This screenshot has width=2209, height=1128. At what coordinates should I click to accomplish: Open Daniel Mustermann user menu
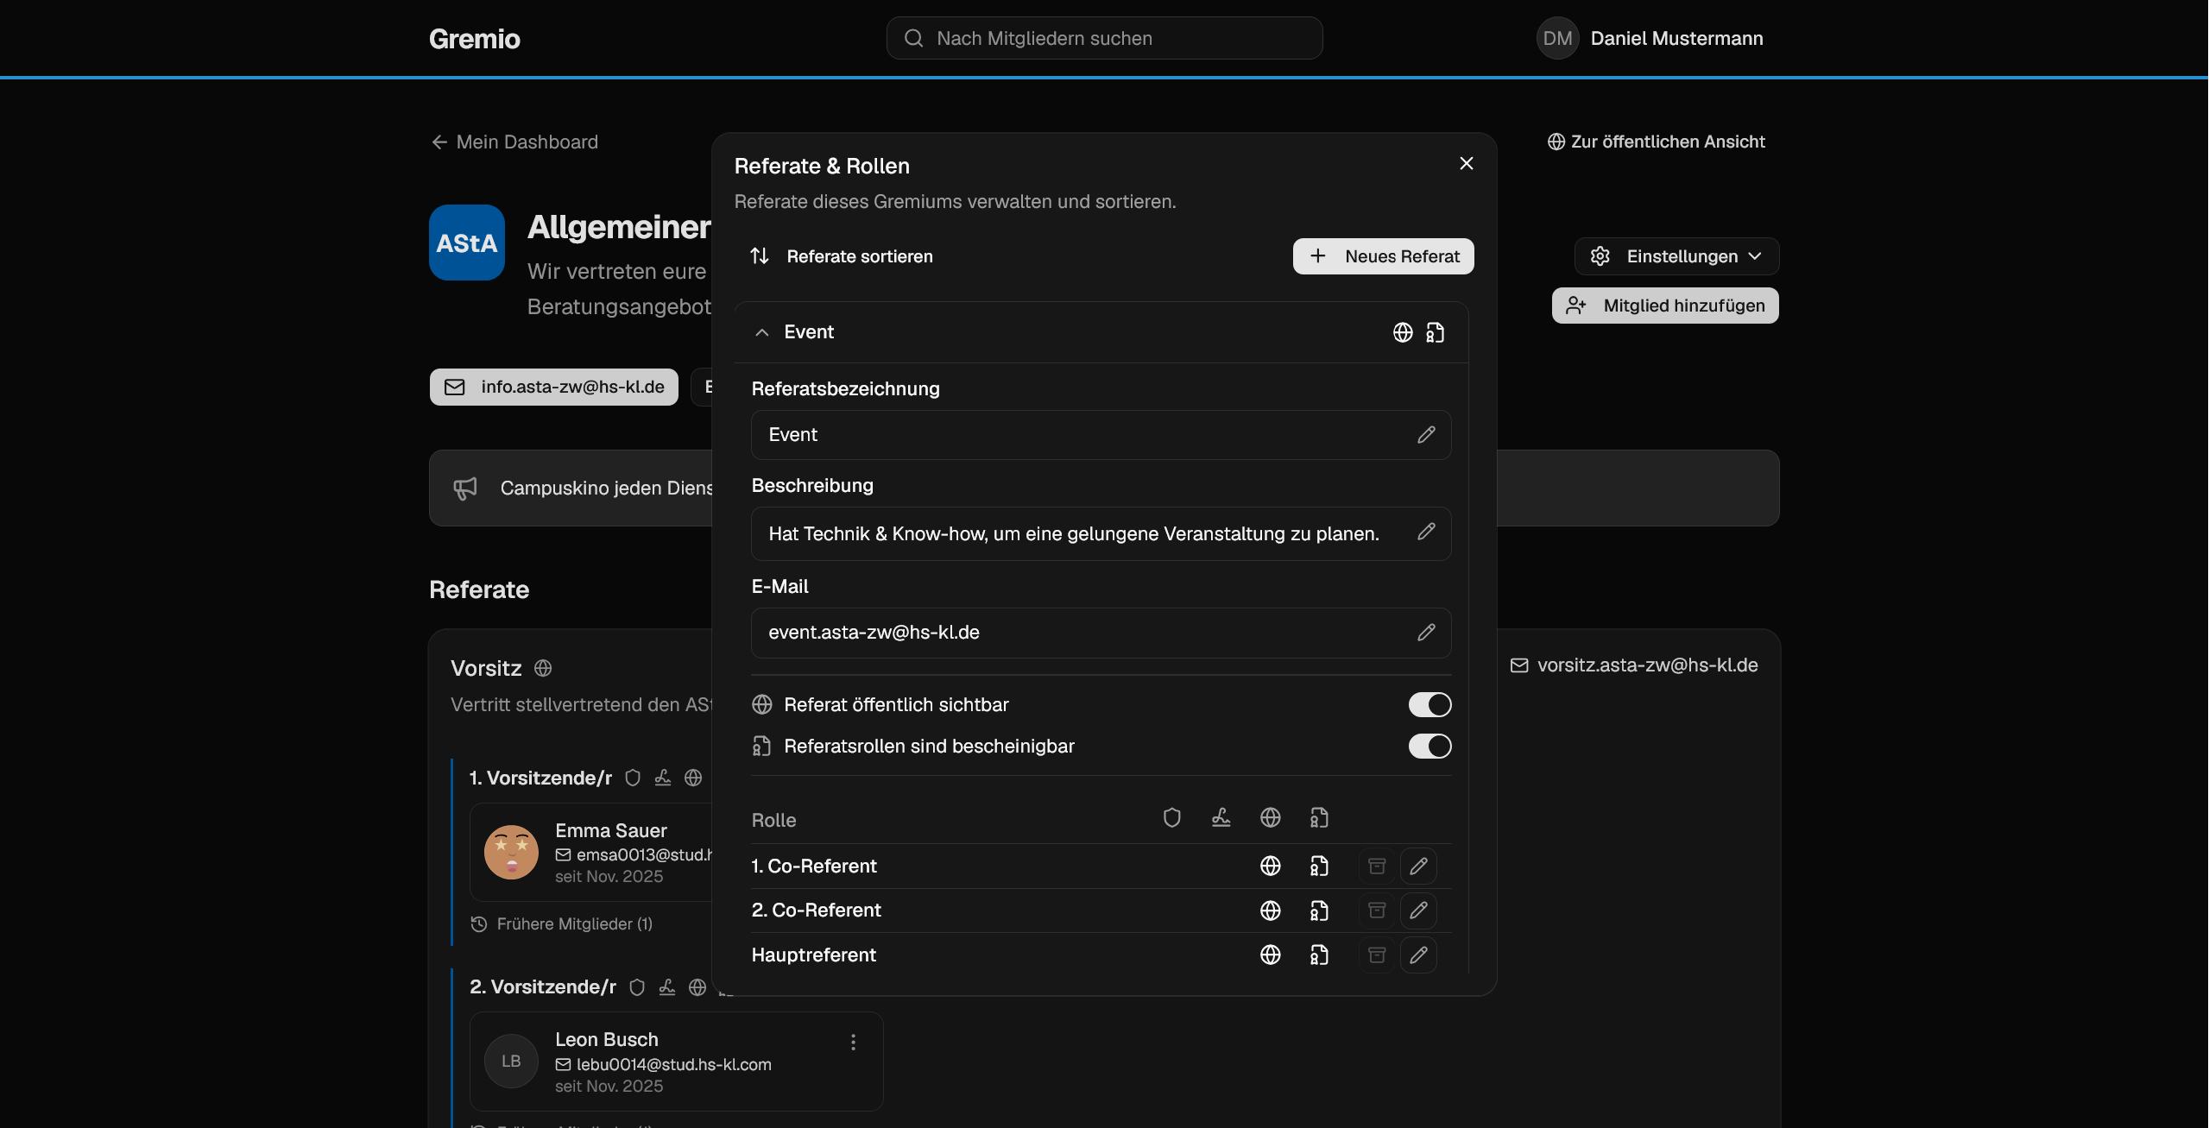click(x=1650, y=38)
